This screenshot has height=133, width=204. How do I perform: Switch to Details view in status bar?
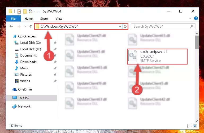[x=189, y=126]
